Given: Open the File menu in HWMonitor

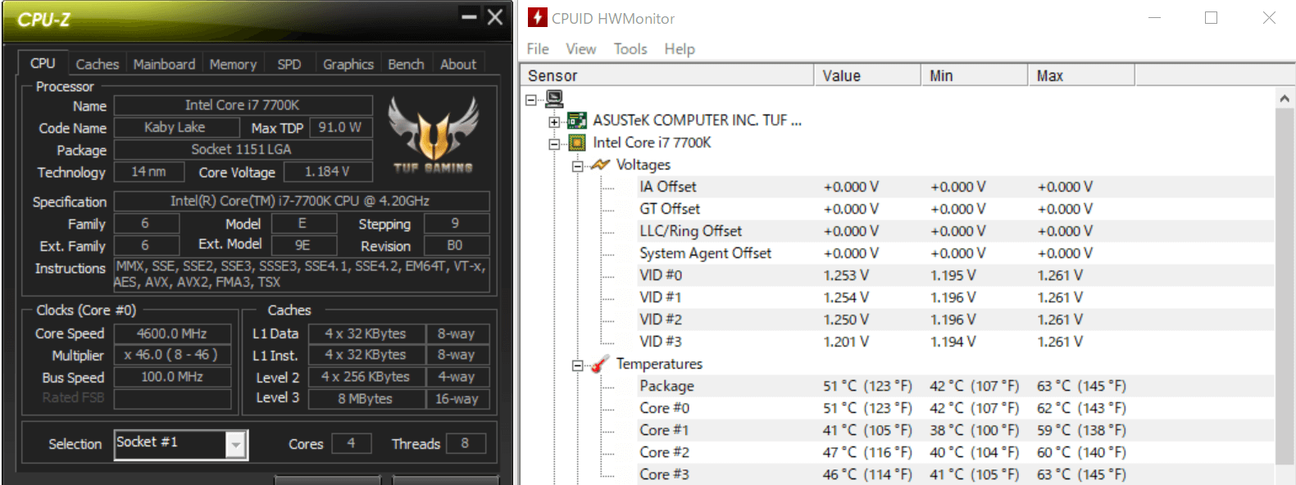Looking at the screenshot, I should pyautogui.click(x=538, y=49).
